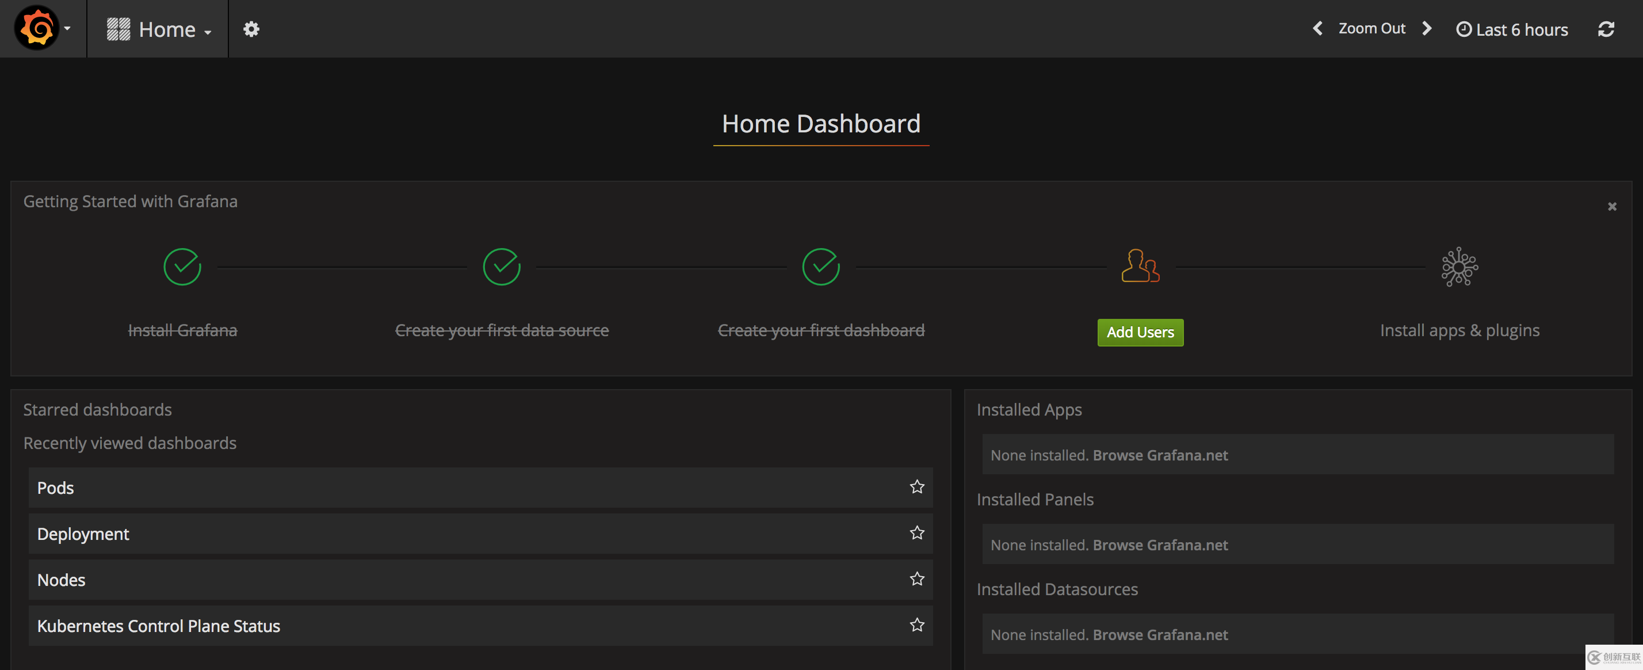The image size is (1643, 670).
Task: Click the Home Dashboard title
Action: click(x=821, y=124)
